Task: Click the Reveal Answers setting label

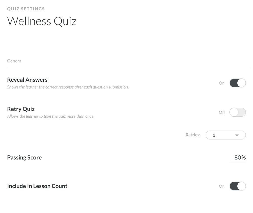Action: point(27,80)
